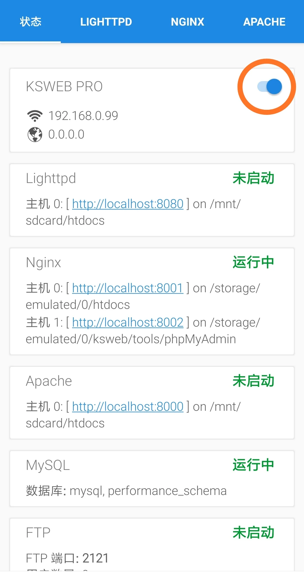Tap the local IP address 192.168.0.99
The height and width of the screenshot is (578, 304).
click(x=83, y=116)
